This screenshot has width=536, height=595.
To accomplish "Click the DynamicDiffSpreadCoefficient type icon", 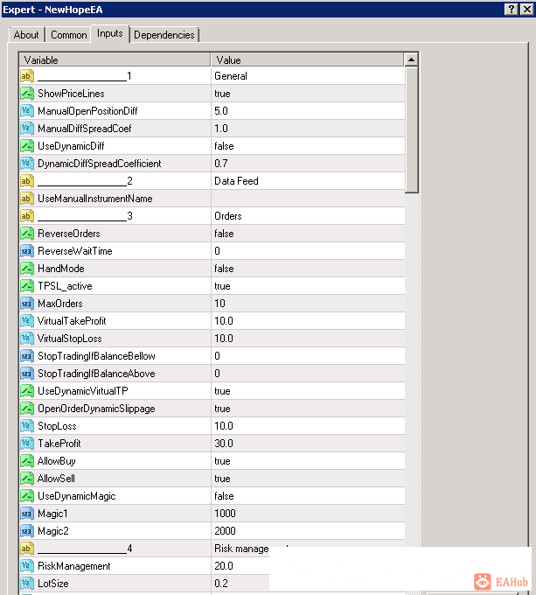I will click(x=27, y=163).
